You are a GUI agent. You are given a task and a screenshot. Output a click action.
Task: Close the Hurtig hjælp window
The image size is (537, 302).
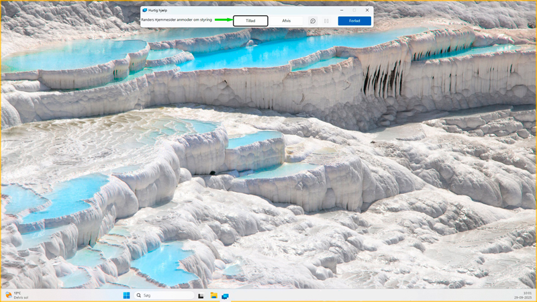point(367,10)
